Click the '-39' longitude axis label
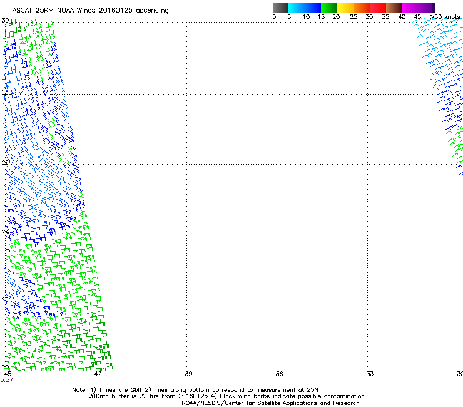Image resolution: width=463 pixels, height=407 pixels. point(186,374)
